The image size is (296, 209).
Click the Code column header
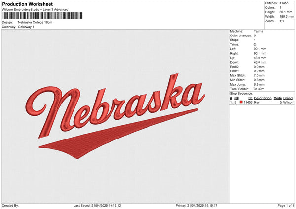[277, 98]
